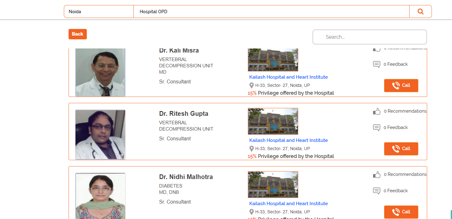This screenshot has height=219, width=452.
Task: Click feedback comment icon for Dr. Kali Misra
Action: pos(377,65)
